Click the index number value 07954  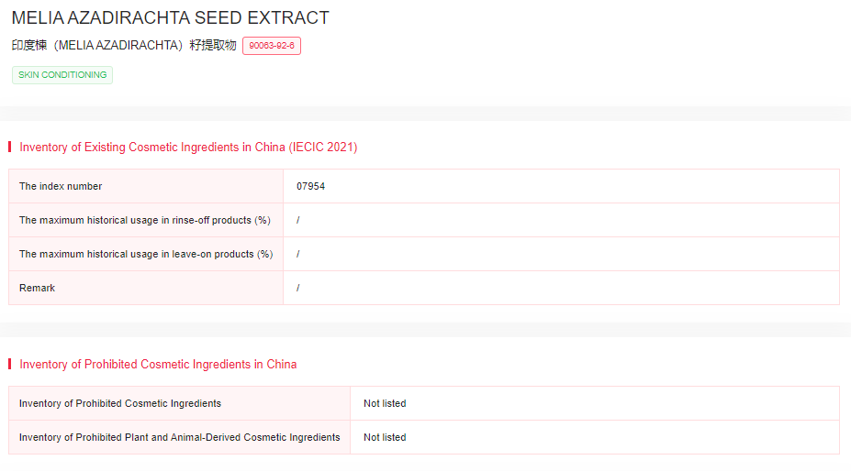(310, 187)
